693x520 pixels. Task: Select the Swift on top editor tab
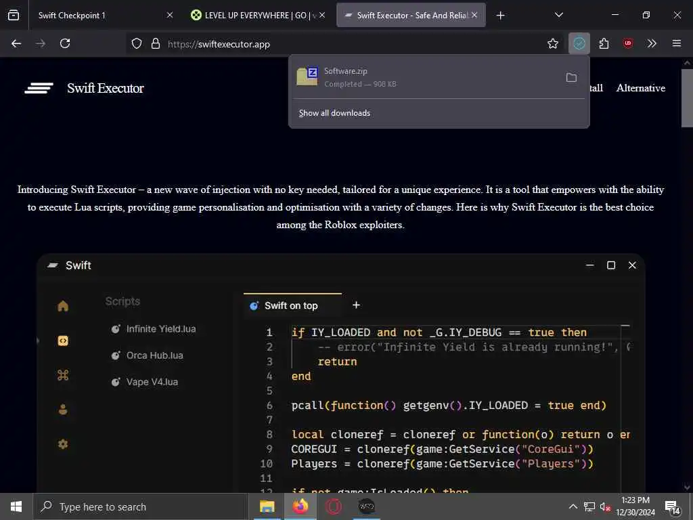pos(292,305)
